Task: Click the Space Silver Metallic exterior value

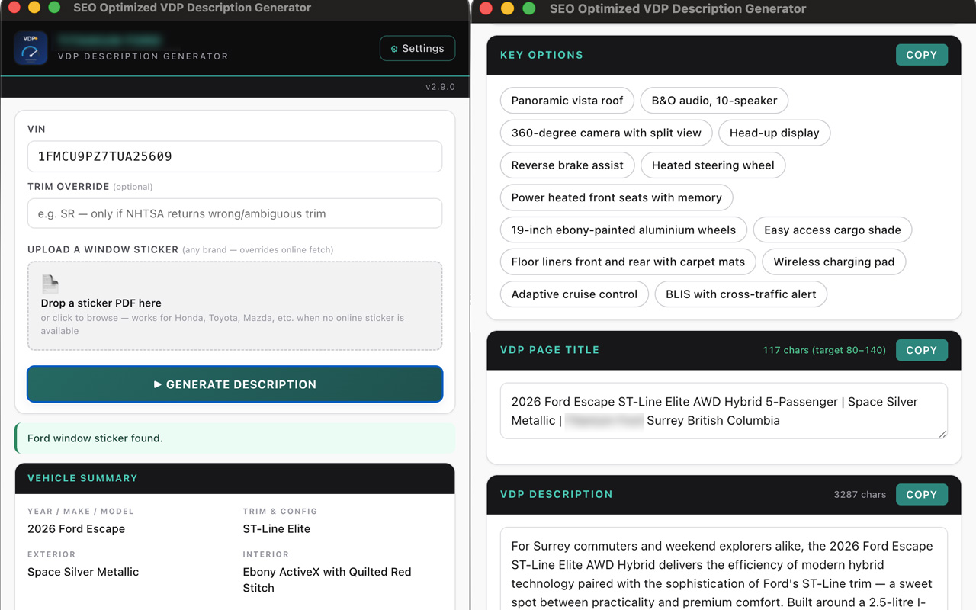Action: (x=83, y=572)
